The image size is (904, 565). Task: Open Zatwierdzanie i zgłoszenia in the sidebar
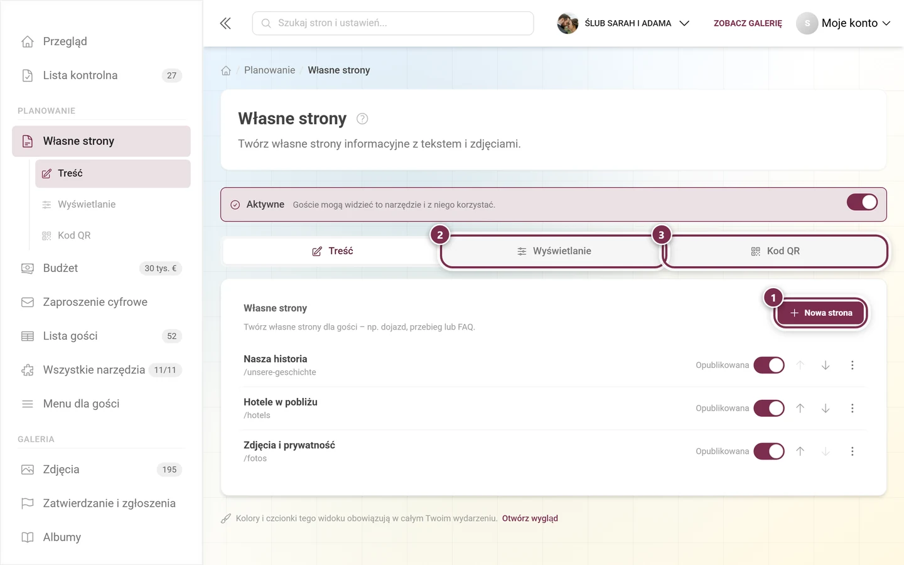click(101, 503)
